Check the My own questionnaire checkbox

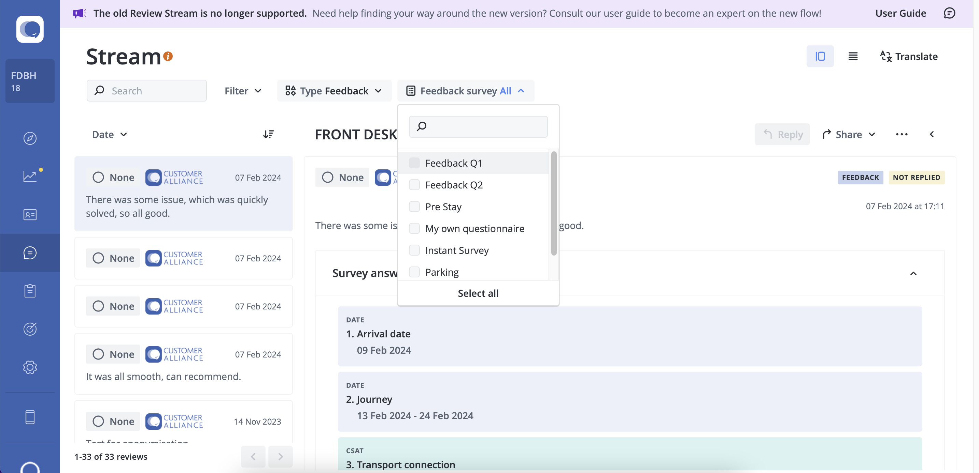[414, 228]
